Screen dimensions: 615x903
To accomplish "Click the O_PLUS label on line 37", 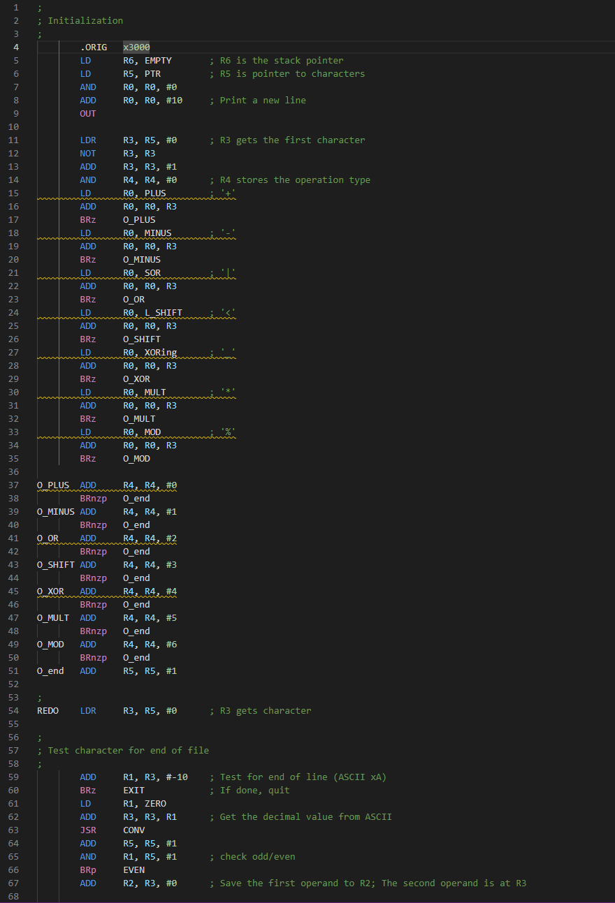I will click(52, 485).
